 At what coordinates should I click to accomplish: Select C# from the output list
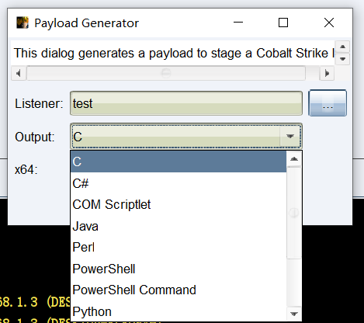click(179, 183)
